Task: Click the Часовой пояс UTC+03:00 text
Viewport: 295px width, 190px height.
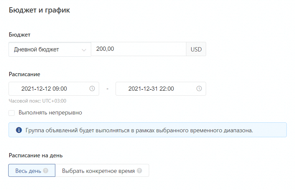Action: coord(38,101)
